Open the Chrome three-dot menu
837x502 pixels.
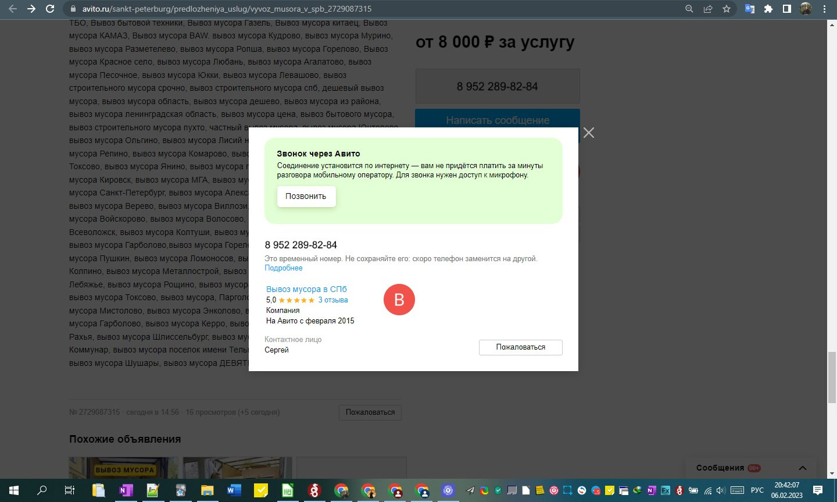[x=824, y=9]
